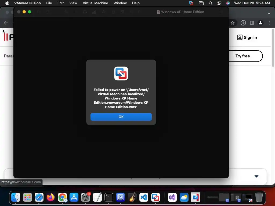Open the Virtual Machine menu
275x206 pixels.
95,3
